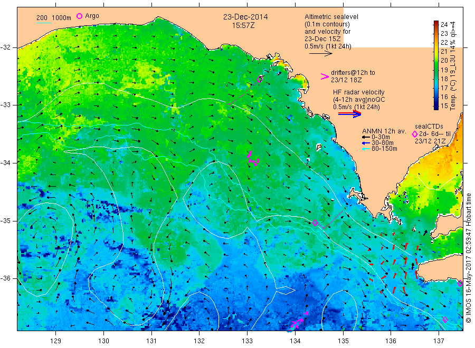This screenshot has height=348, width=475.
Task: Click the black altimetric velocity scale arrow
Action: [321, 54]
